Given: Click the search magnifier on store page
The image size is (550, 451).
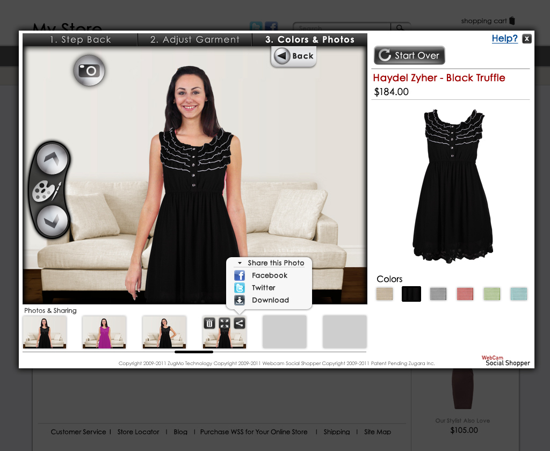Looking at the screenshot, I should coord(400,27).
